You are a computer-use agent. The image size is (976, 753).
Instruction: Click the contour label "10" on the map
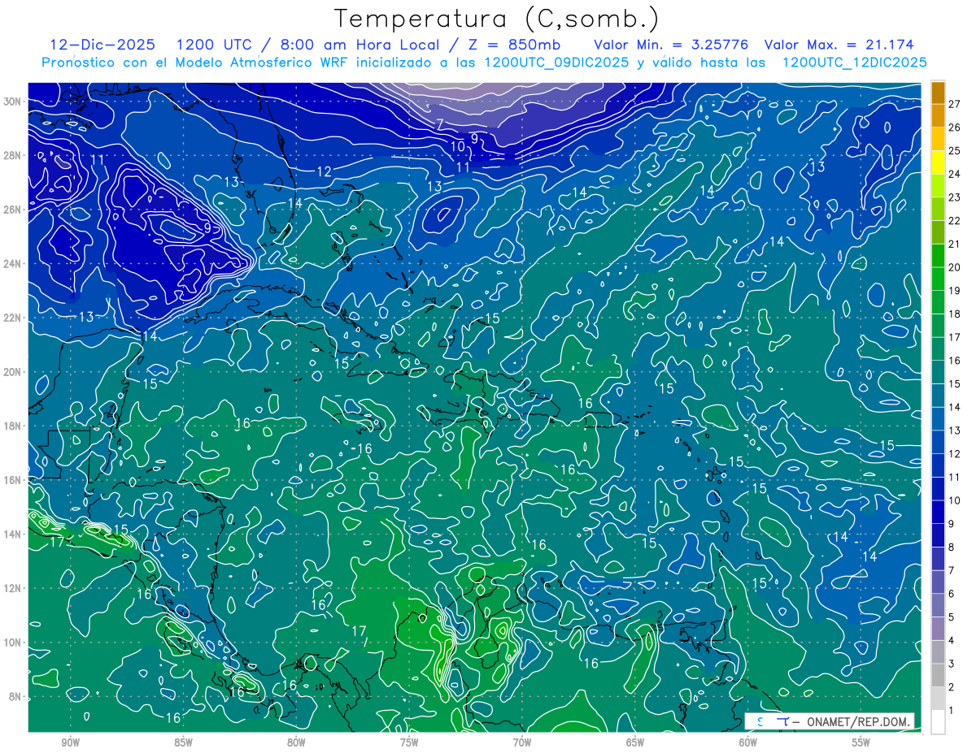point(458,146)
